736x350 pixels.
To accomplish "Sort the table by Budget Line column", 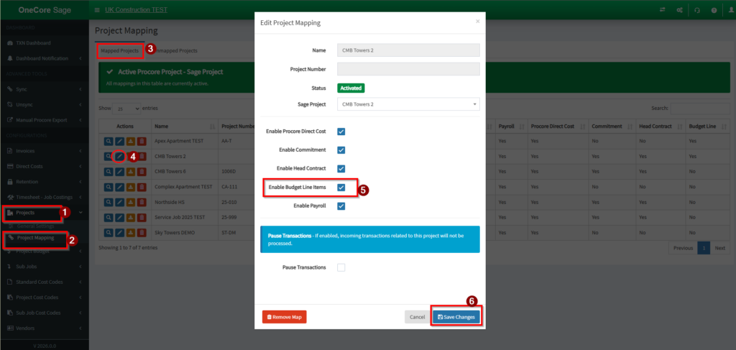I will (707, 126).
